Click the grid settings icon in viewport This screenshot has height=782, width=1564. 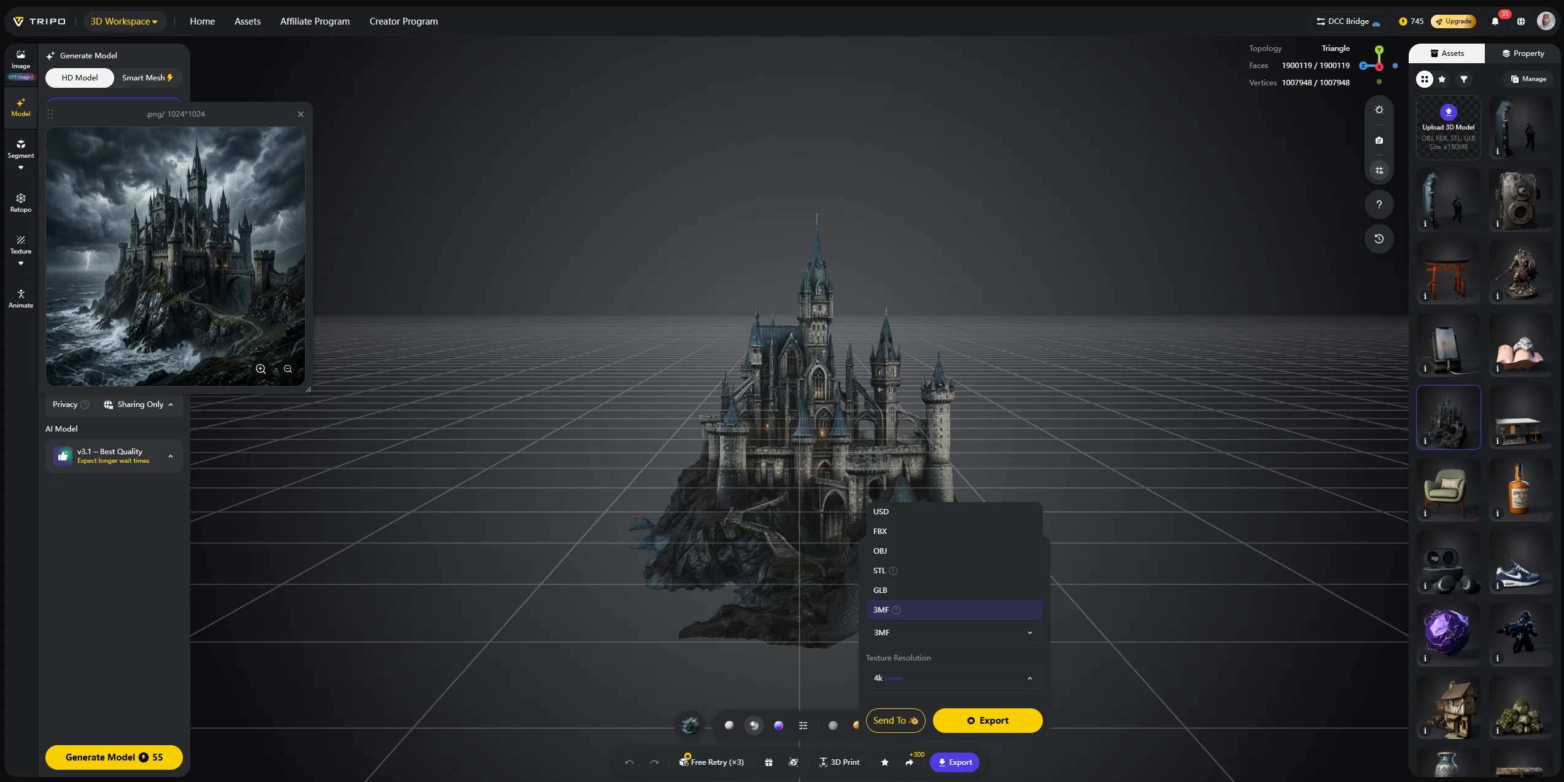point(1379,171)
